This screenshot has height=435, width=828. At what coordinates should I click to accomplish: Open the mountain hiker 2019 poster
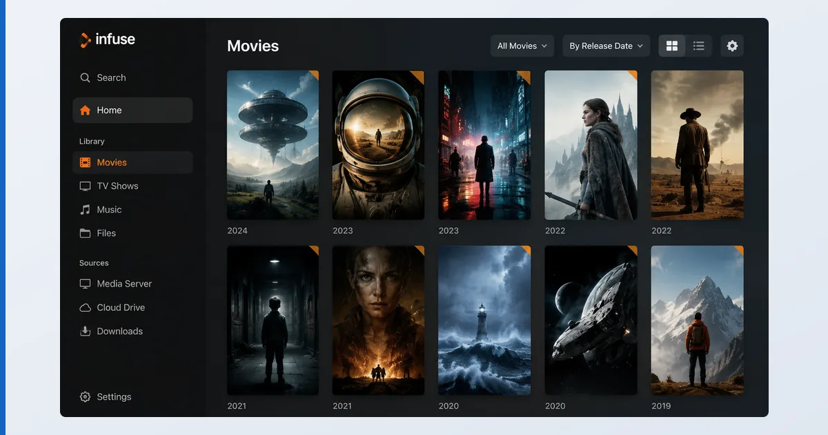(698, 320)
